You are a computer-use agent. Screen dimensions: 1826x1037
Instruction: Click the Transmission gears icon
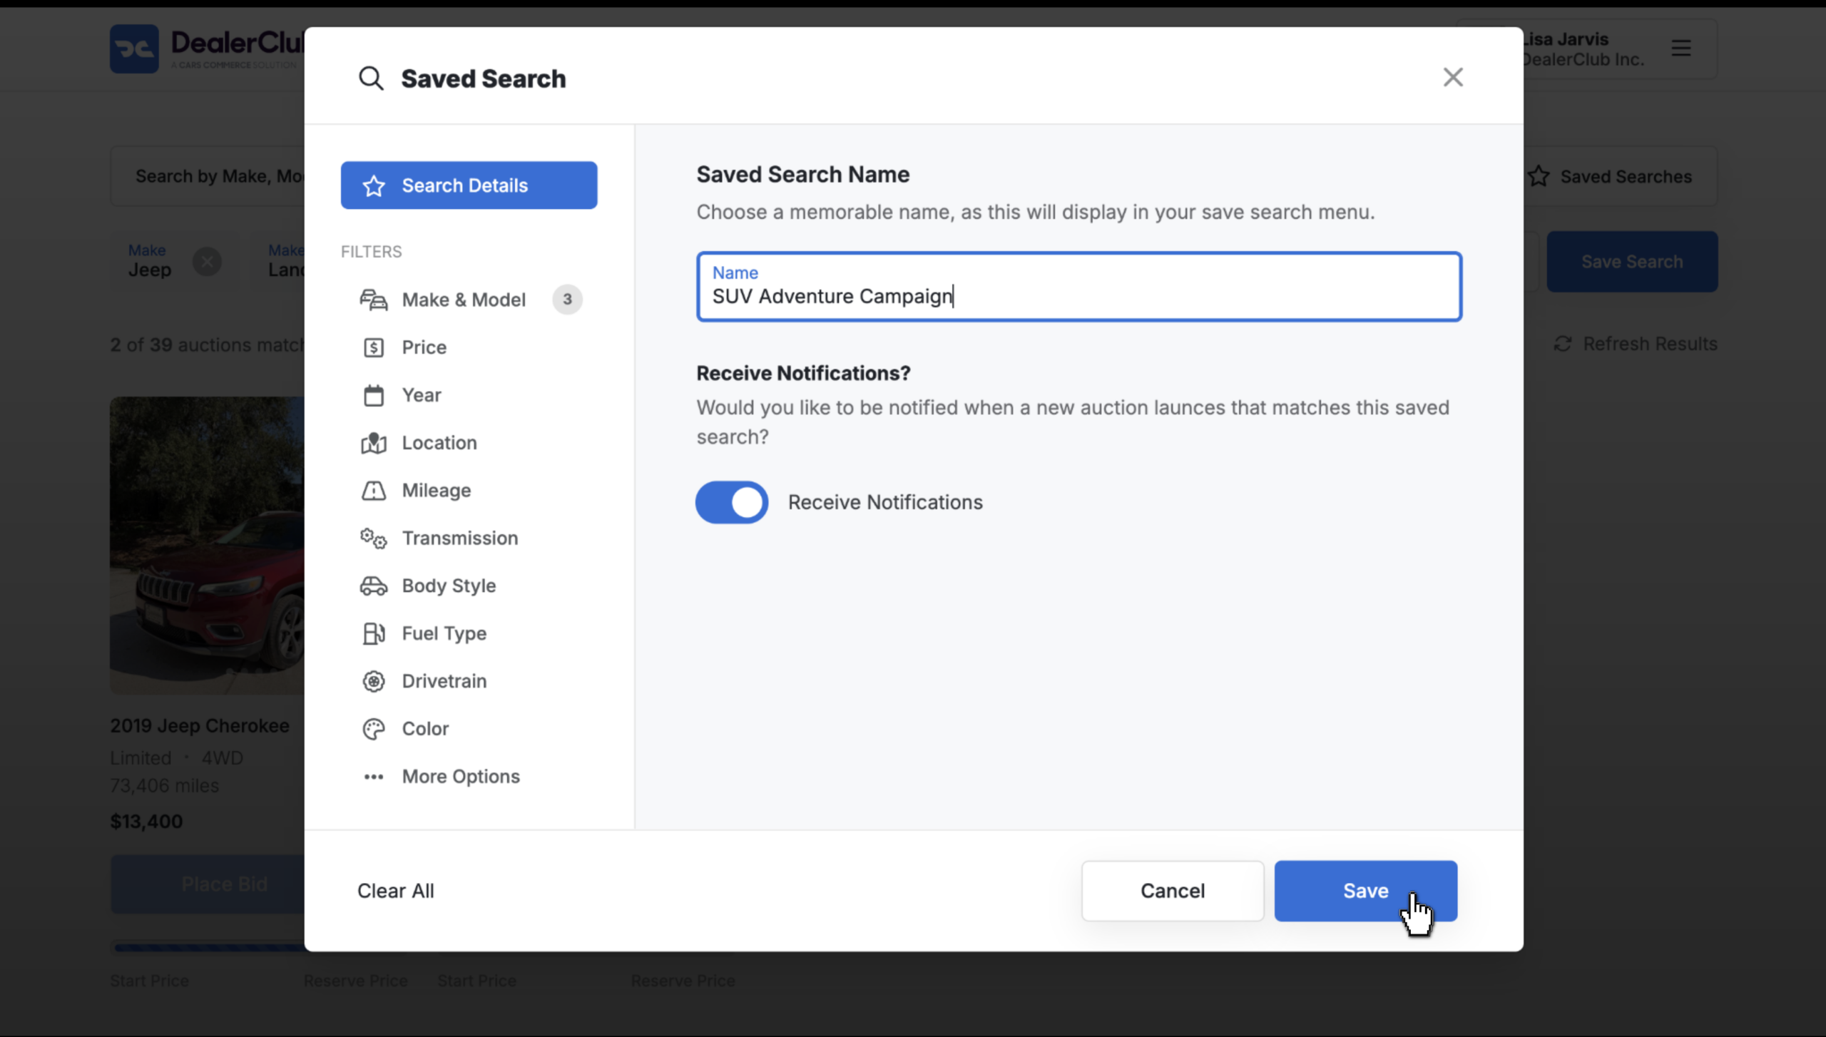[x=374, y=538]
